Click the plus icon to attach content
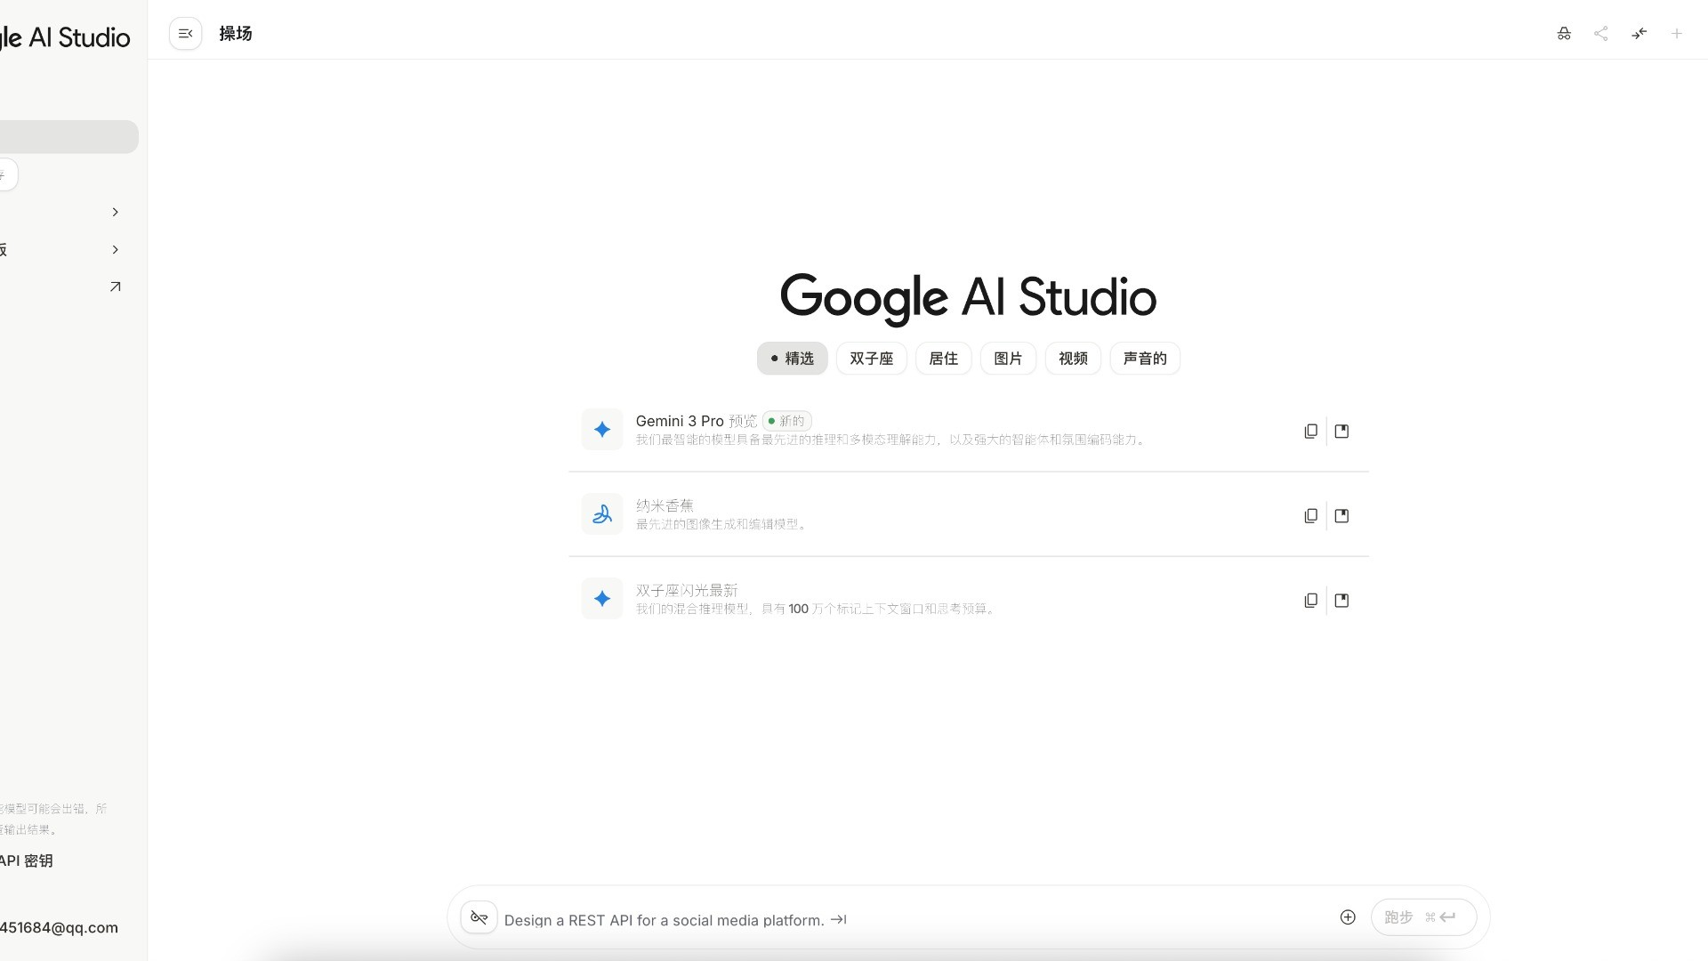The height and width of the screenshot is (961, 1708). tap(1348, 917)
